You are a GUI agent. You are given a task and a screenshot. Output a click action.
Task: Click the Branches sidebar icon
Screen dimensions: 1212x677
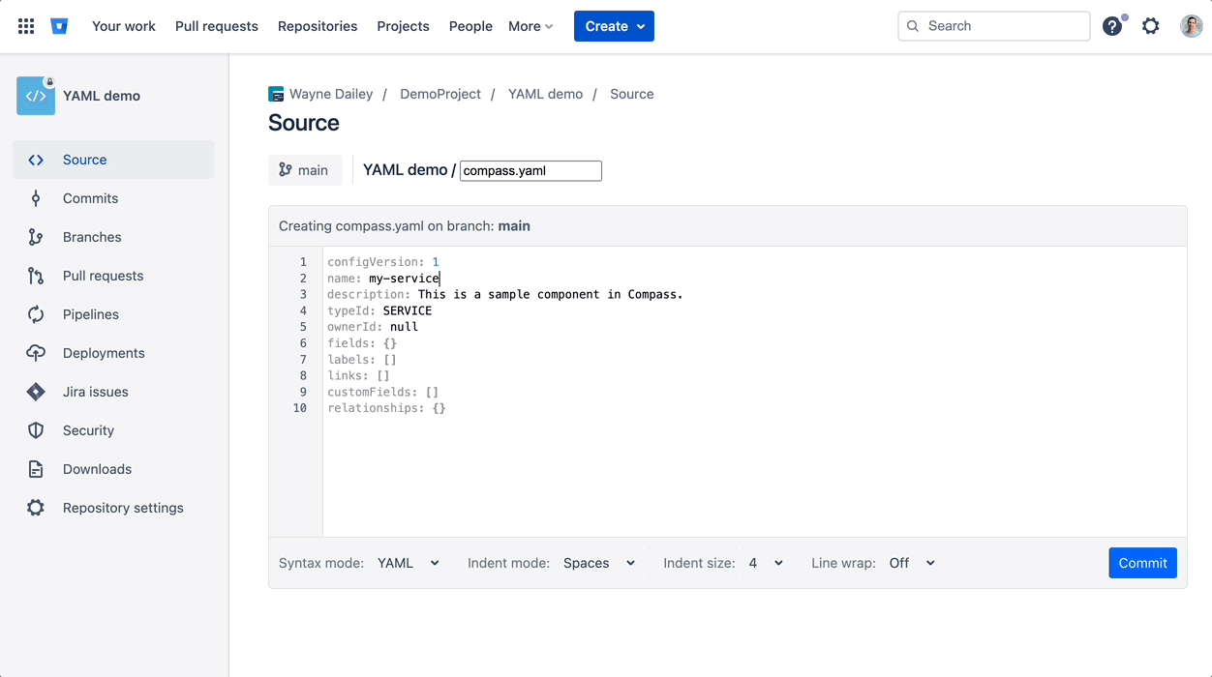coord(36,237)
